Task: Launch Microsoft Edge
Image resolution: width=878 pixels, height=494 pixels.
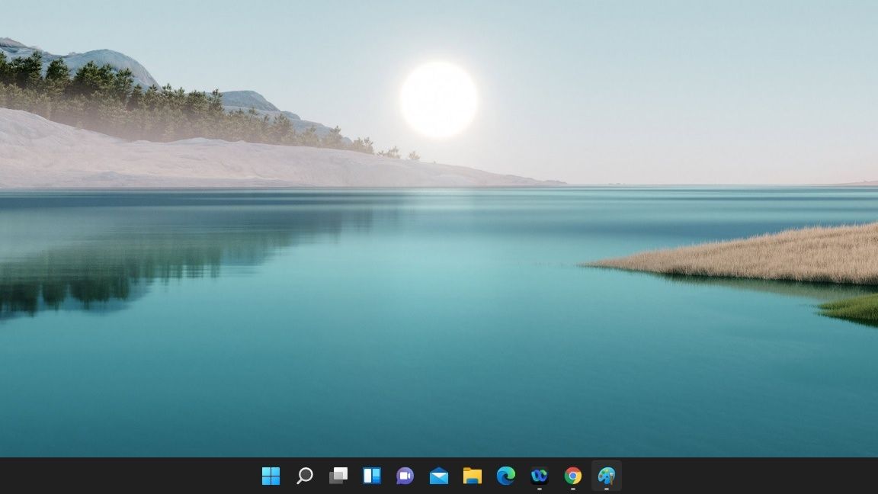Action: [x=505, y=476]
